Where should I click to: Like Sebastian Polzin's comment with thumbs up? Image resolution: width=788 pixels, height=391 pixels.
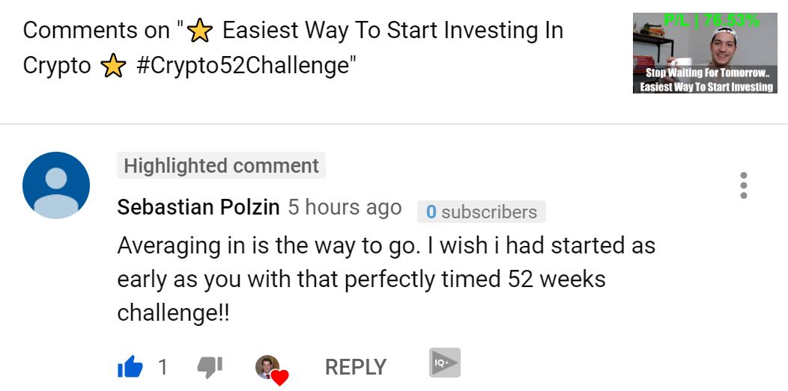coord(130,366)
